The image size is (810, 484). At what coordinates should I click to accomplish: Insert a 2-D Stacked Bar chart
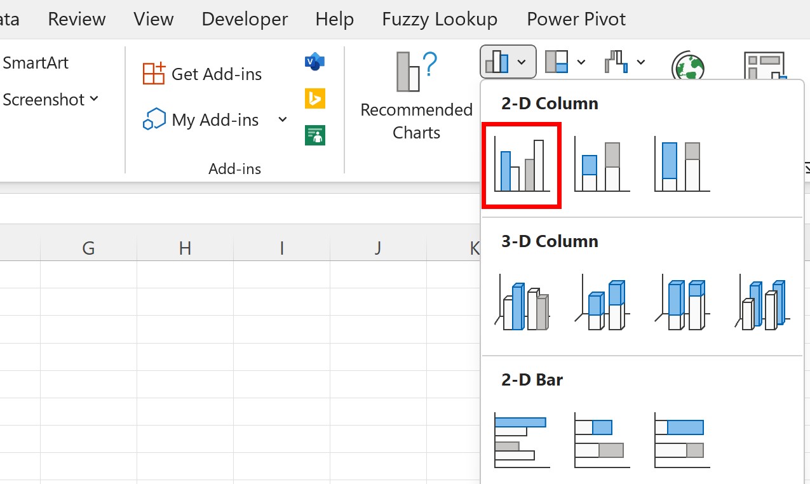click(601, 440)
